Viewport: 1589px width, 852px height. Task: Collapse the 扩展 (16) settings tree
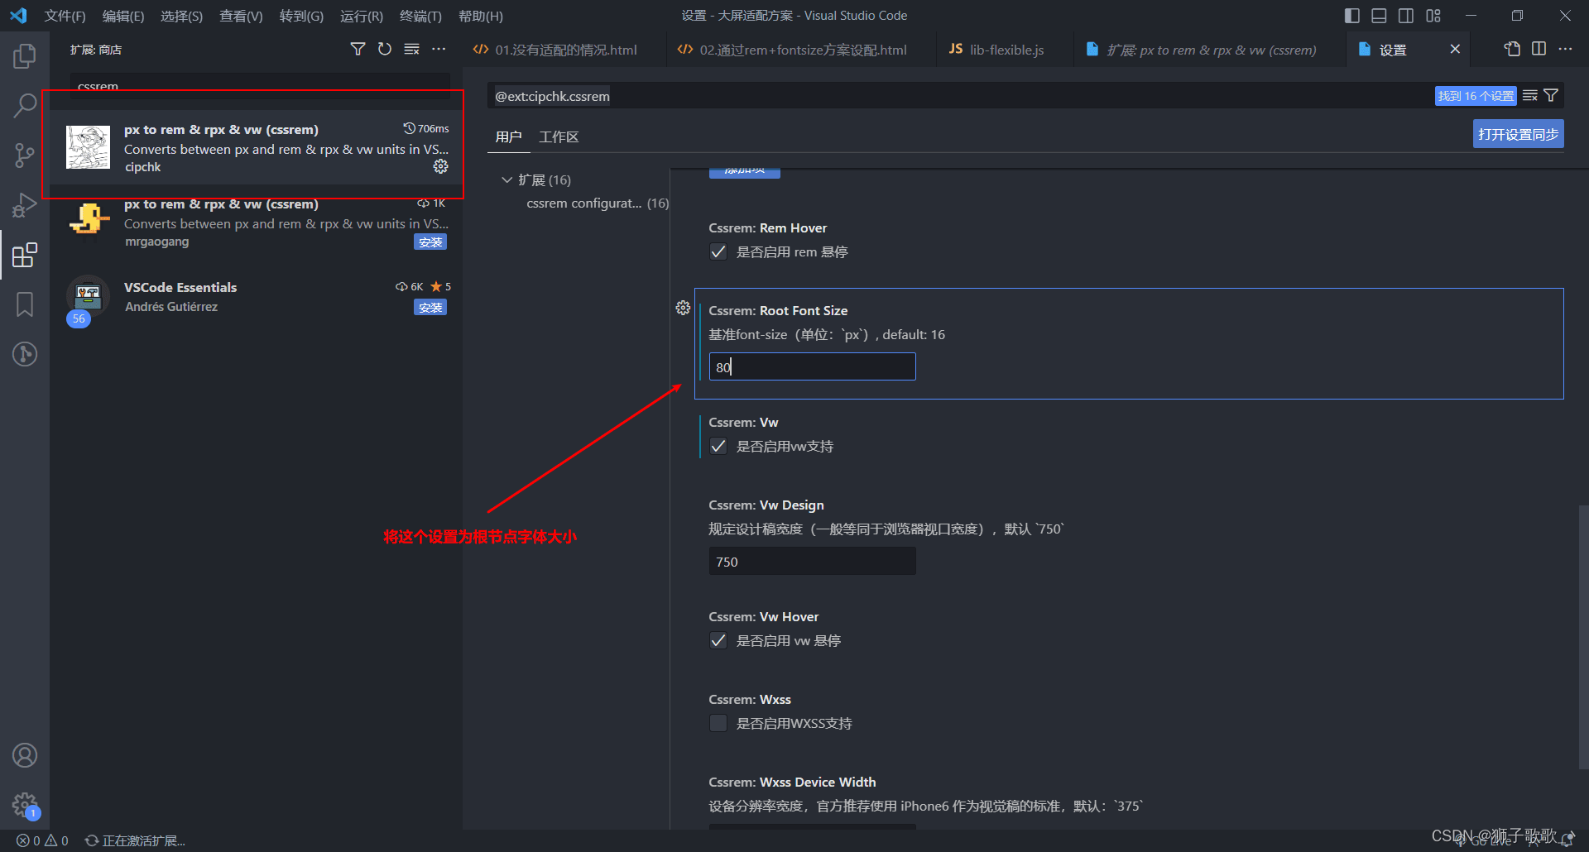coord(506,179)
